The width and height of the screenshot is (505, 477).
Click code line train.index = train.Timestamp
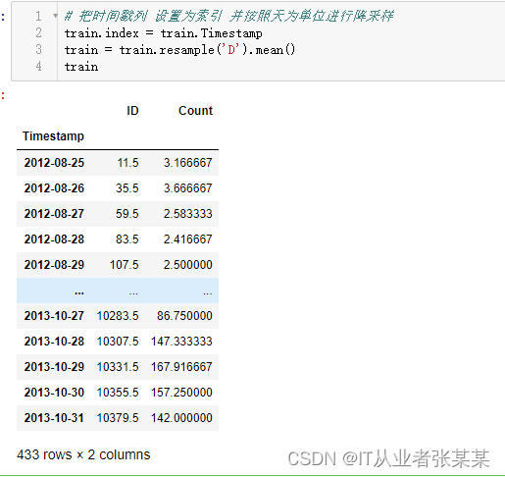163,33
